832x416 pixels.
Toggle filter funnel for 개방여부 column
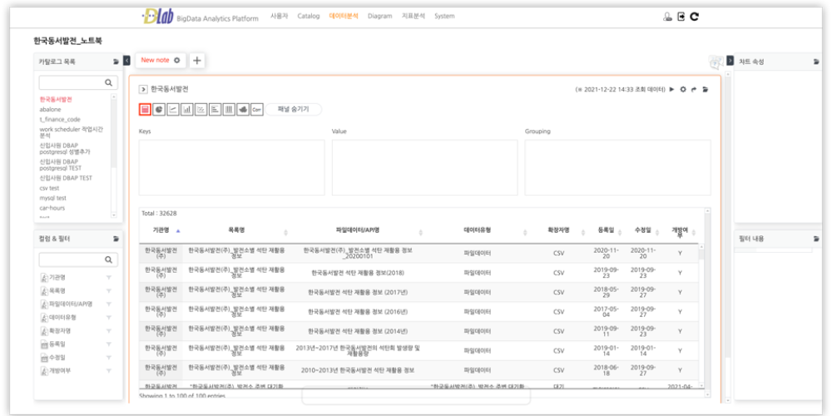[109, 370]
